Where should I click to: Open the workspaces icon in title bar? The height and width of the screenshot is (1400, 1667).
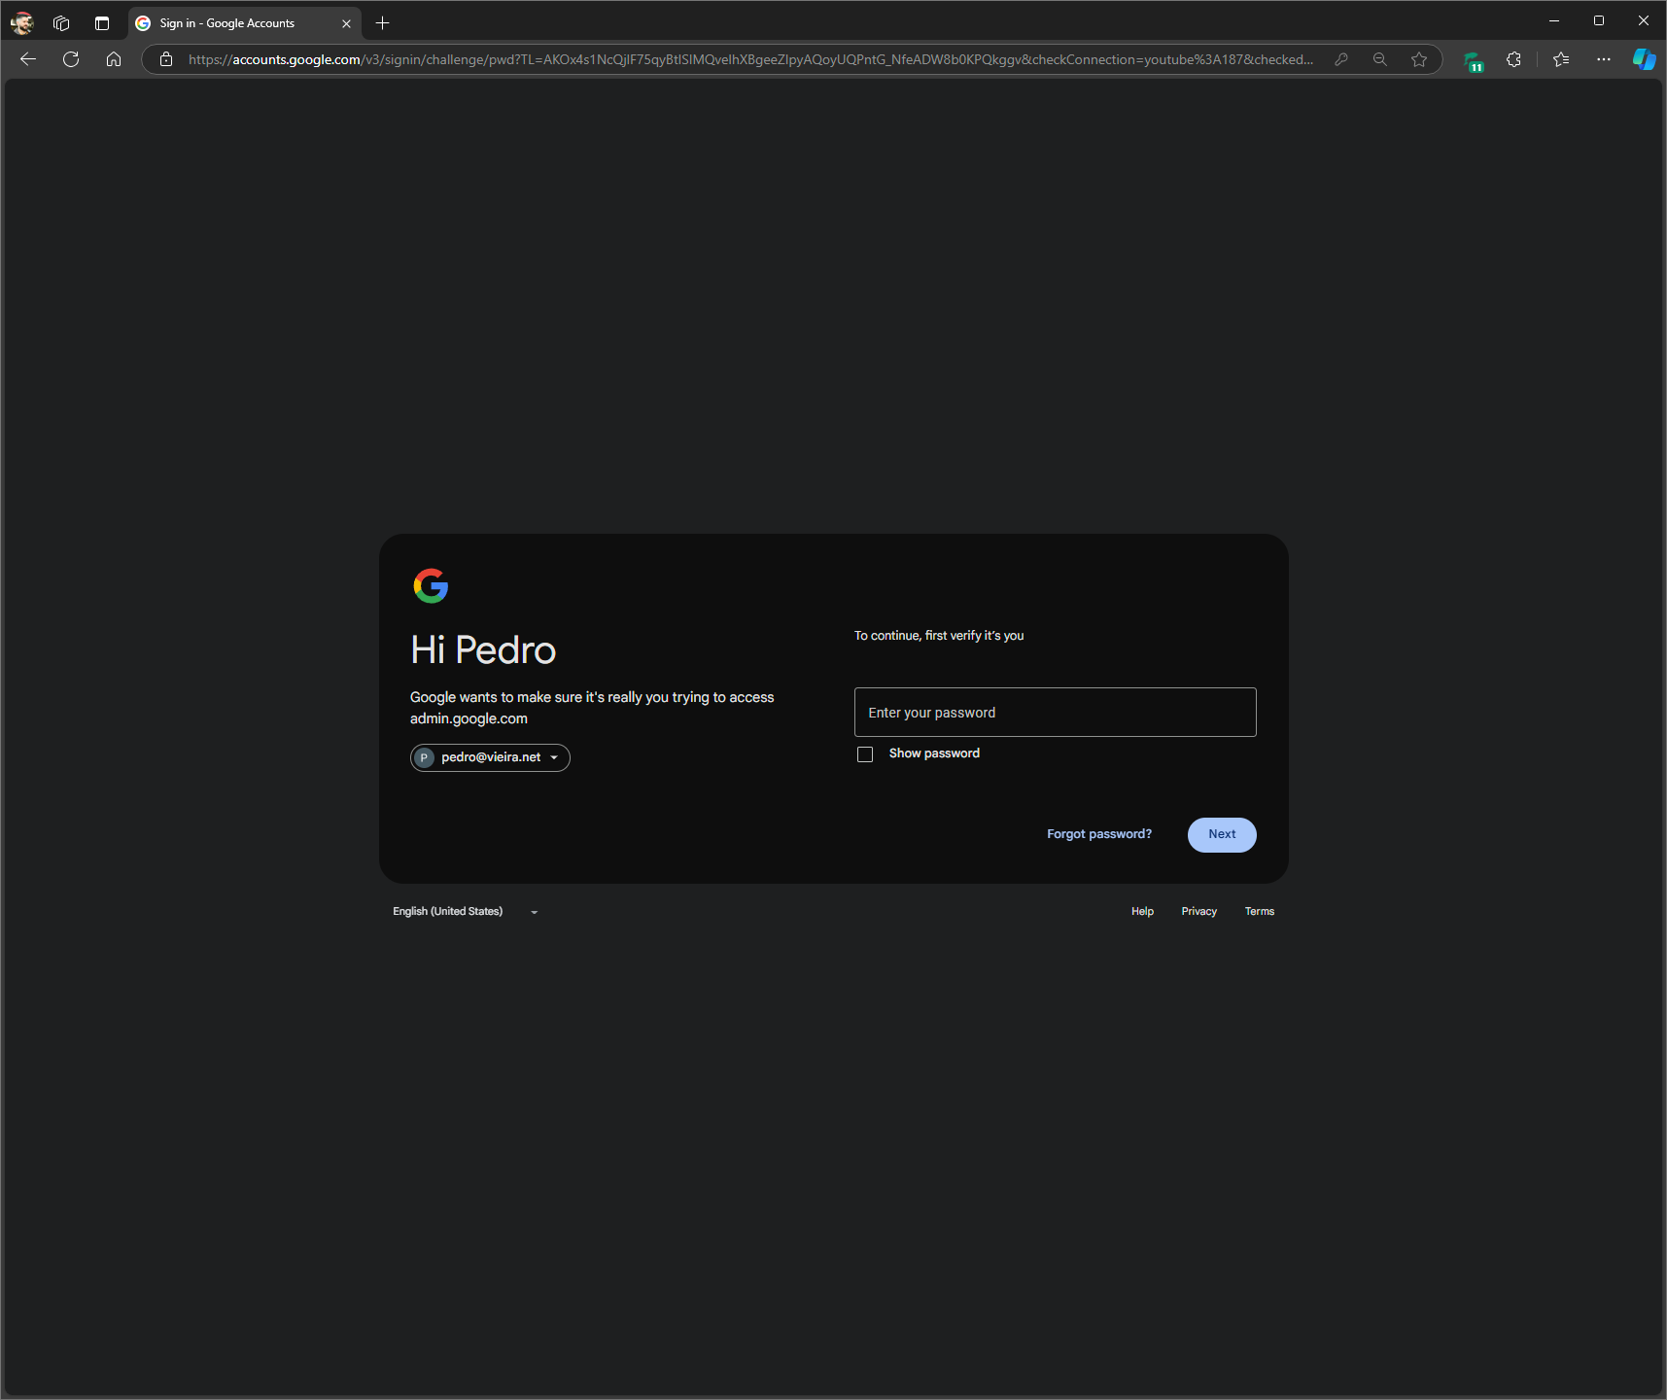(x=61, y=22)
